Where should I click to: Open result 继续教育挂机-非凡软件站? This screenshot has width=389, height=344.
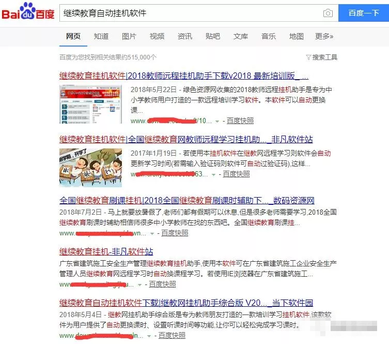tap(106, 251)
